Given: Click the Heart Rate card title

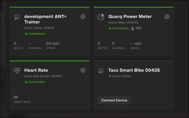Looking at the screenshot, I should (x=36, y=70).
